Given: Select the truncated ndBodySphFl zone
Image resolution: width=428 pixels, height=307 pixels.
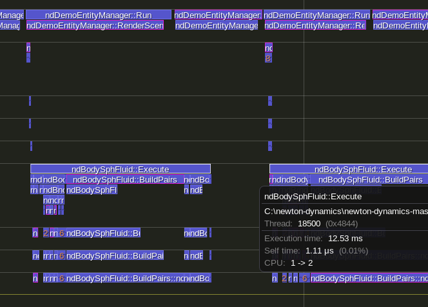Looking at the screenshot, I should [x=92, y=190].
